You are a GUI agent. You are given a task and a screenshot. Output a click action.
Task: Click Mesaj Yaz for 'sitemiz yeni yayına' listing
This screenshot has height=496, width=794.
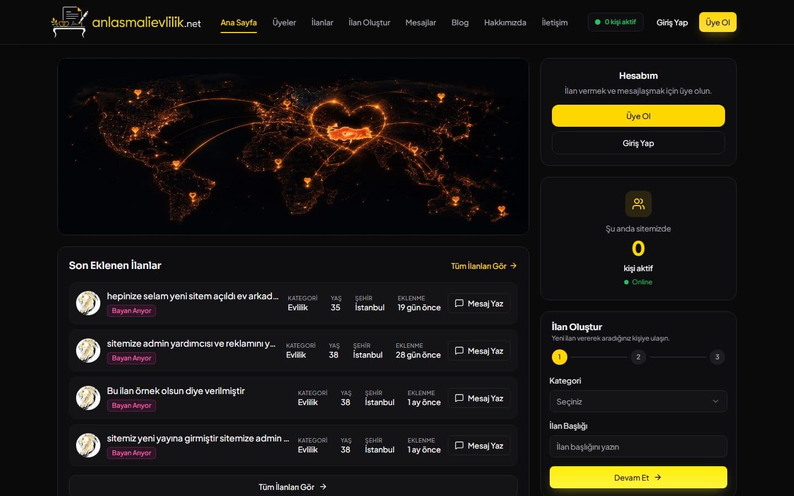(479, 446)
